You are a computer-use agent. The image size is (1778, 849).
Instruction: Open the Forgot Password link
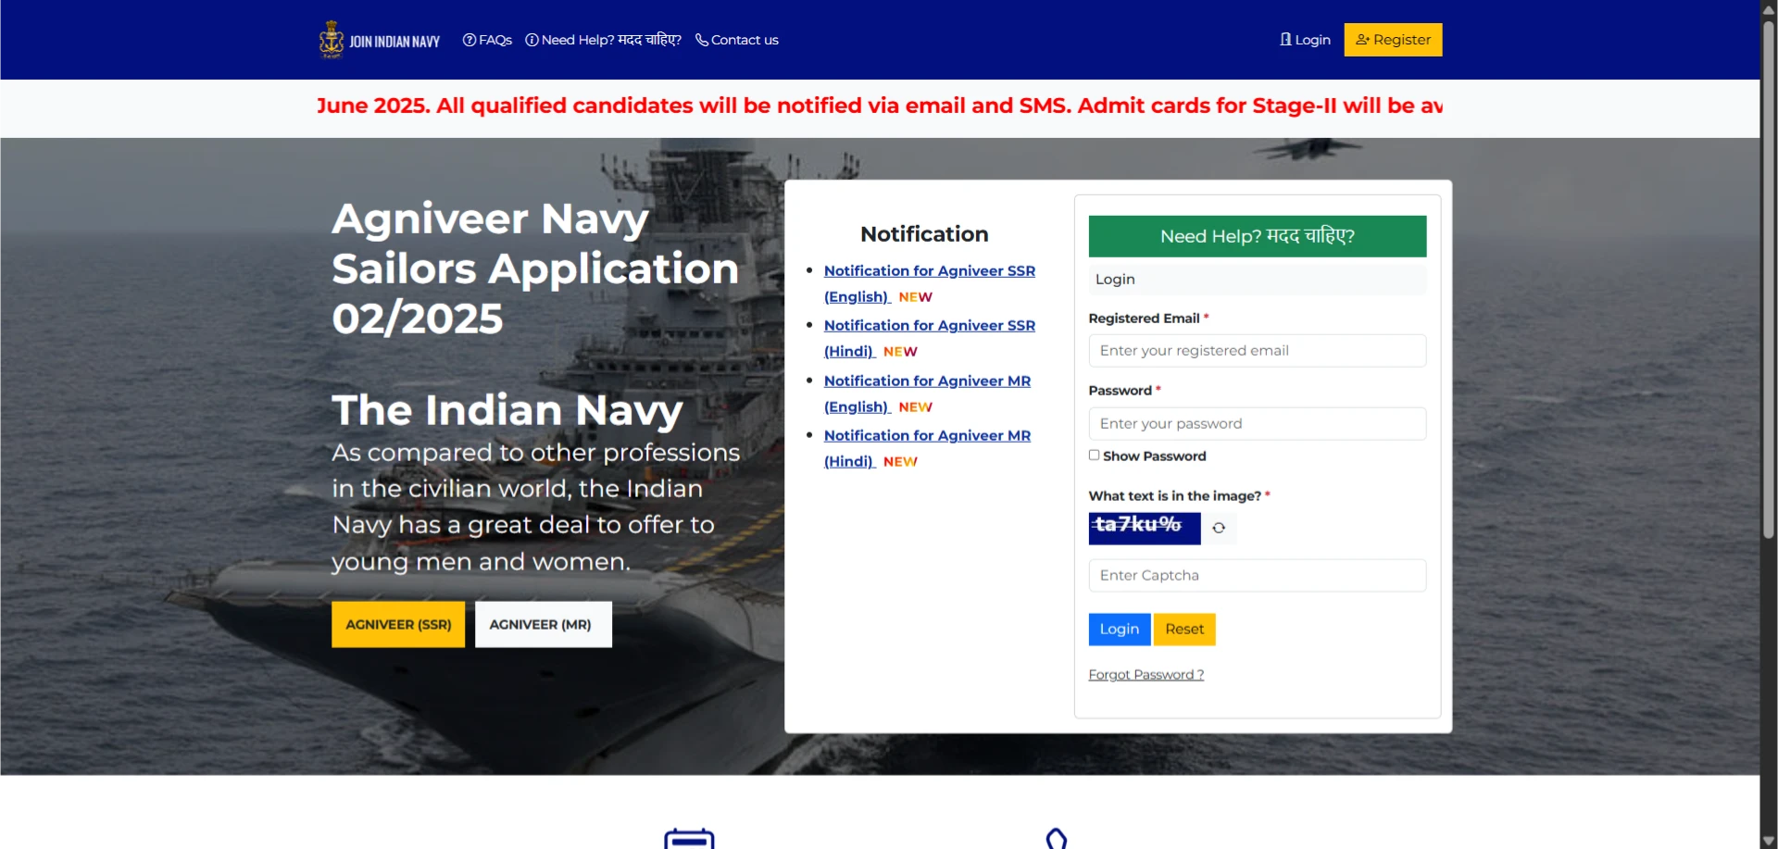(x=1146, y=675)
